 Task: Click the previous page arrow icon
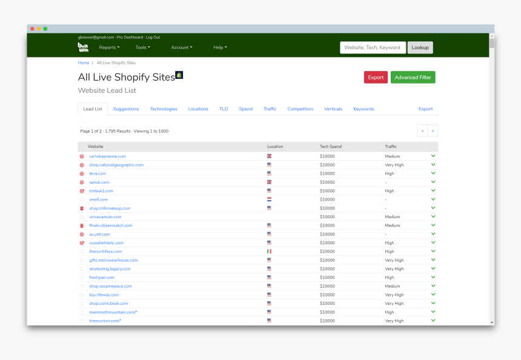422,130
